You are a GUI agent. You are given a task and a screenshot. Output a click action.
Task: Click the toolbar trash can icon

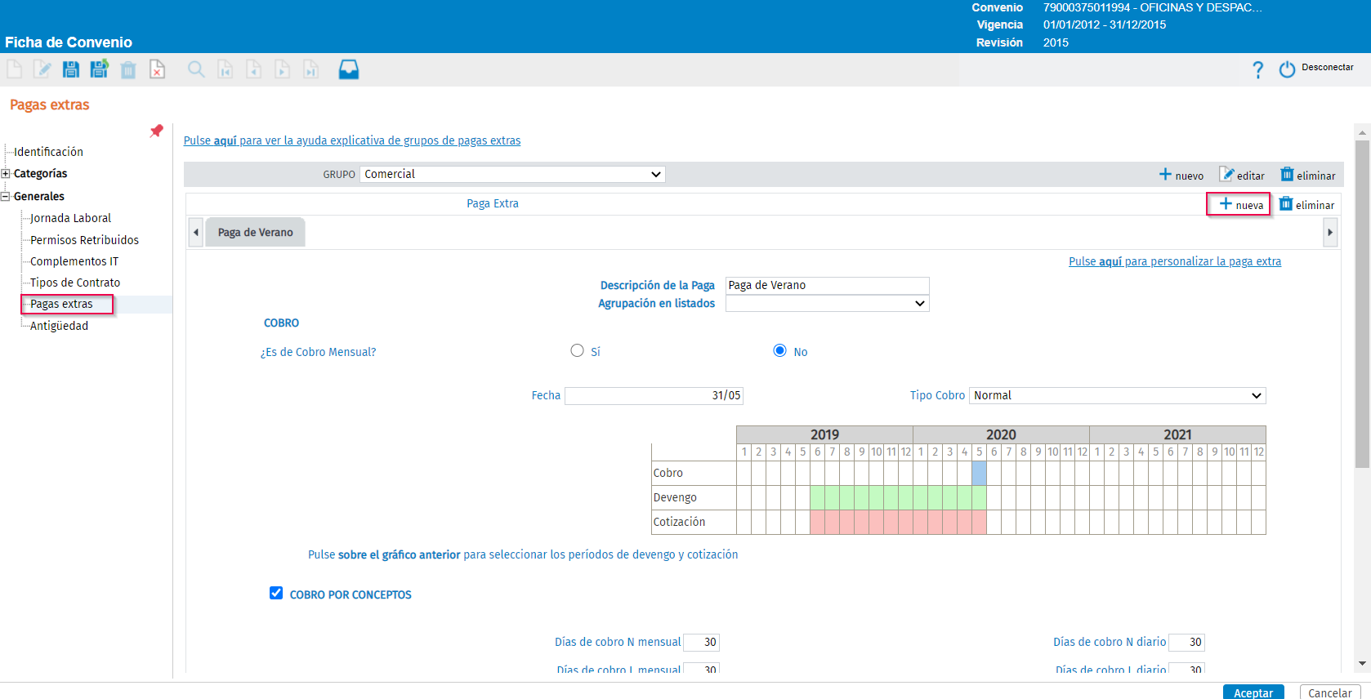point(128,70)
